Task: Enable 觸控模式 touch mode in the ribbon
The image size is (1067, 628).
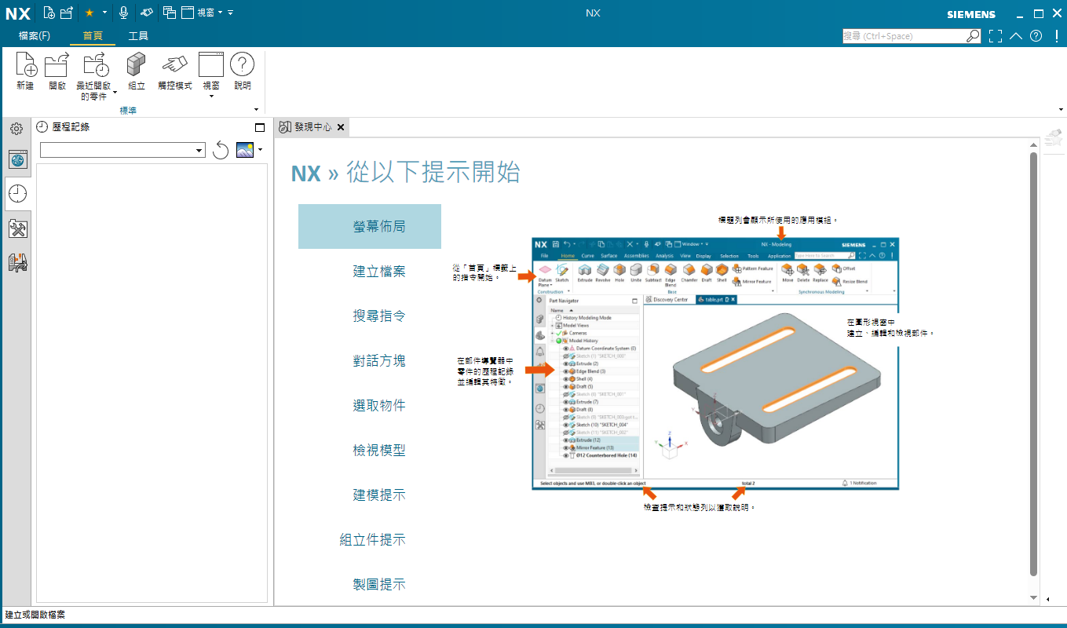Action: [x=174, y=66]
